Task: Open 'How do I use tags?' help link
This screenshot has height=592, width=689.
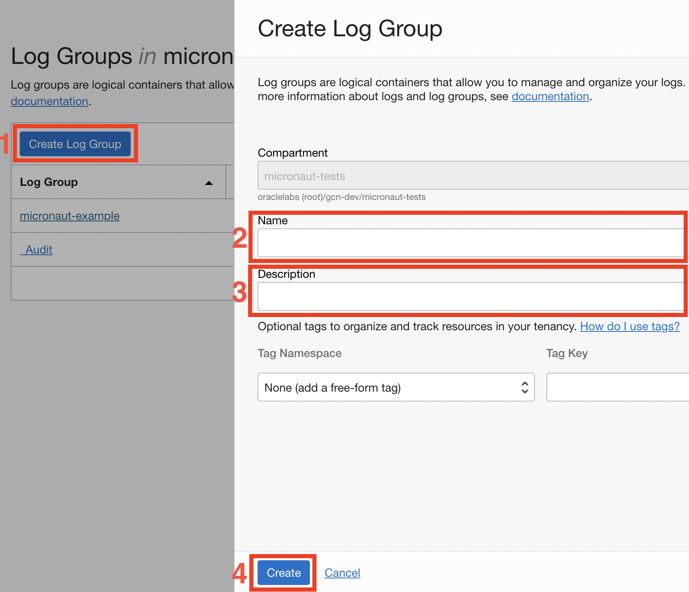Action: [x=630, y=326]
